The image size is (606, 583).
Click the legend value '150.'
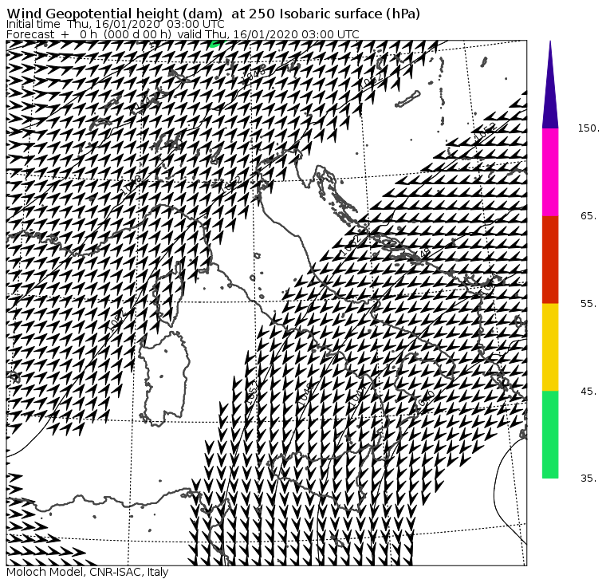[x=588, y=128]
